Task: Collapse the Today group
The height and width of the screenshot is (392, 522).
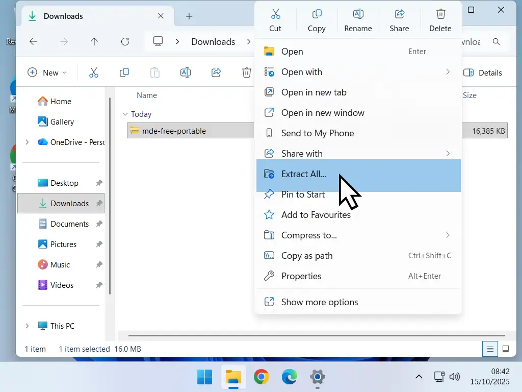Action: click(x=125, y=114)
